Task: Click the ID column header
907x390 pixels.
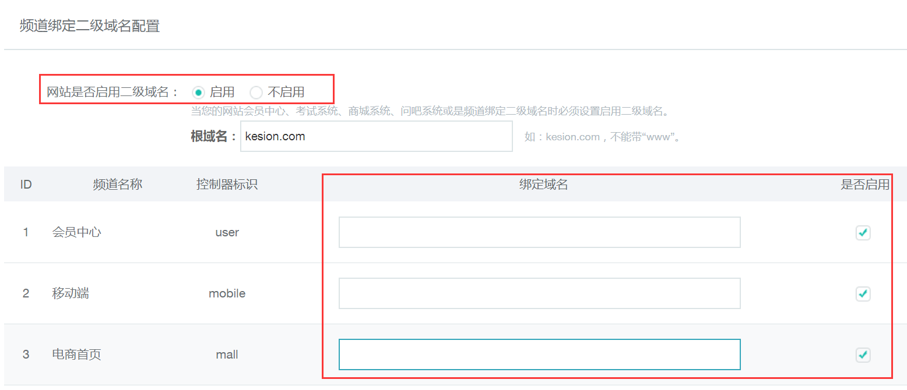Action: 26,184
